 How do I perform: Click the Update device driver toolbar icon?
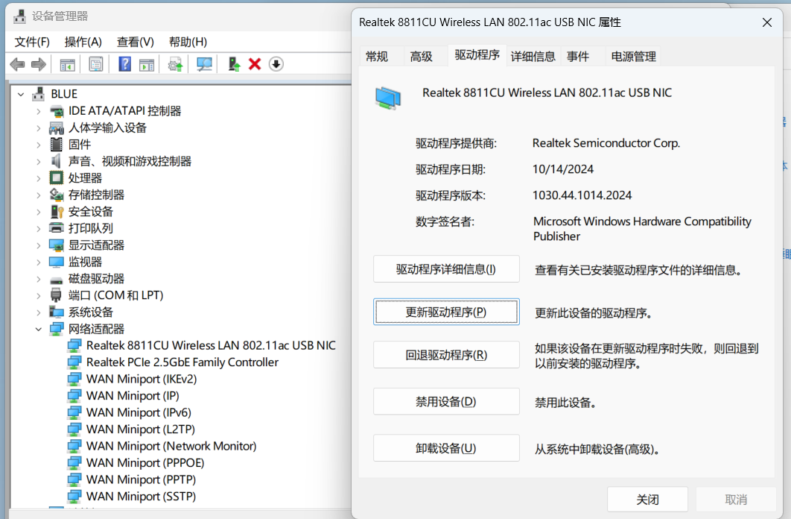click(x=176, y=64)
